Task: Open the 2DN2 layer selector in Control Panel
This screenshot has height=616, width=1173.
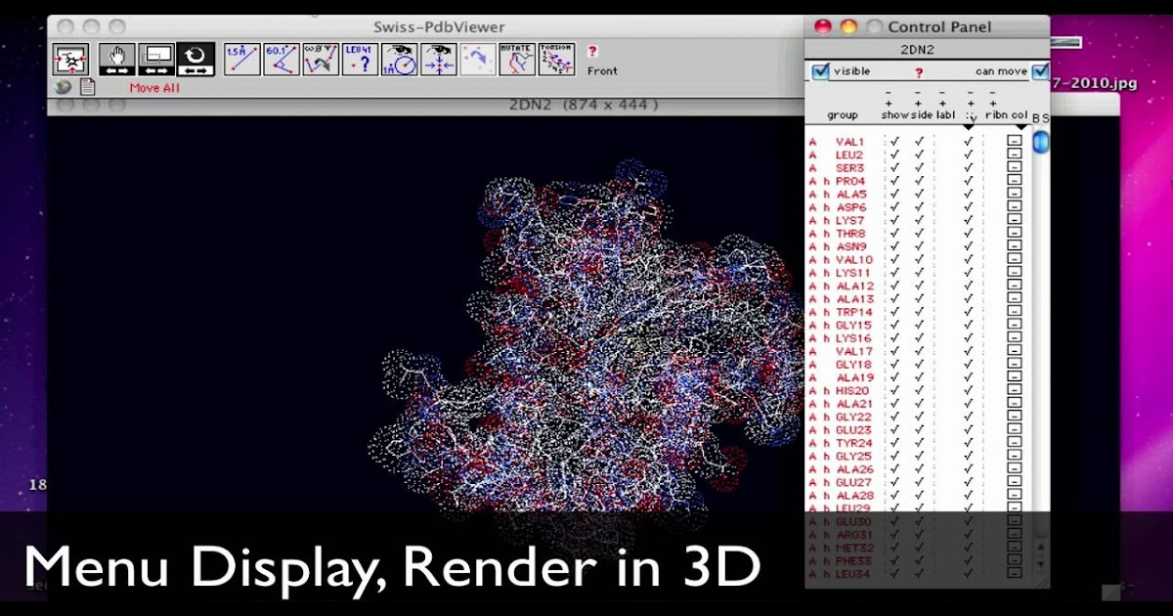Action: click(918, 49)
